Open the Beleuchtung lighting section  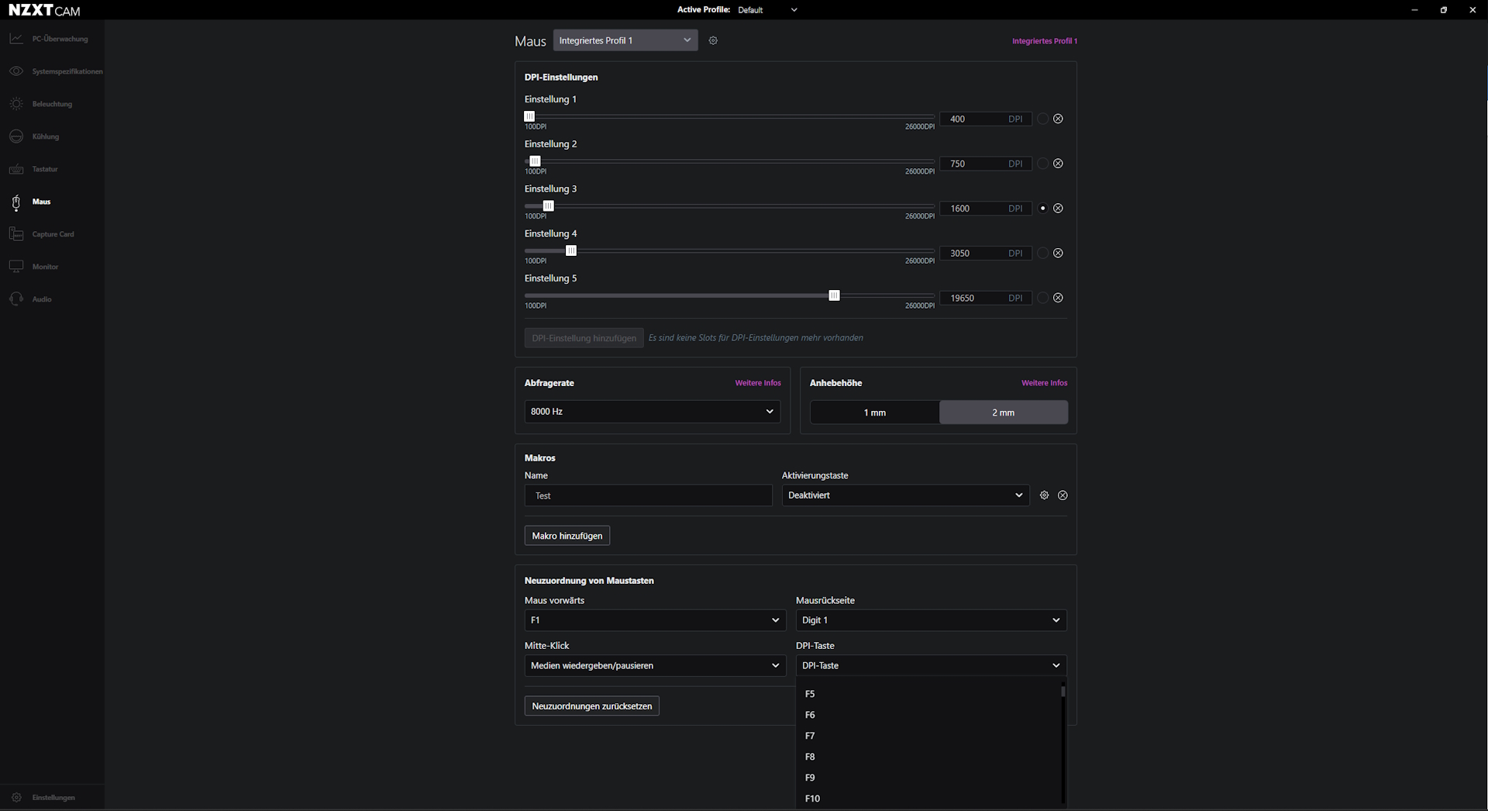51,104
